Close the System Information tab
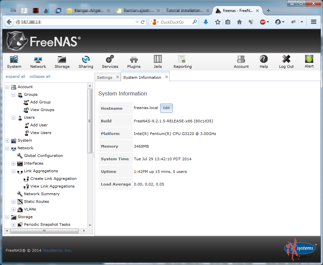The image size is (323, 265). 166,77
